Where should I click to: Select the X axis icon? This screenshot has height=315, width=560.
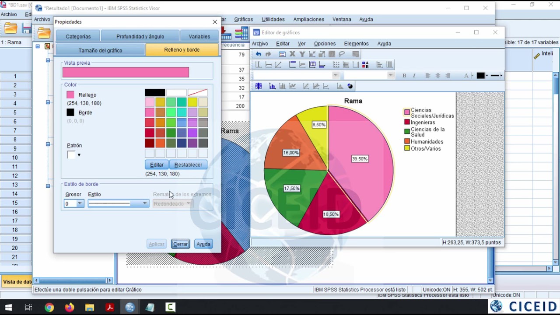(x=292, y=54)
